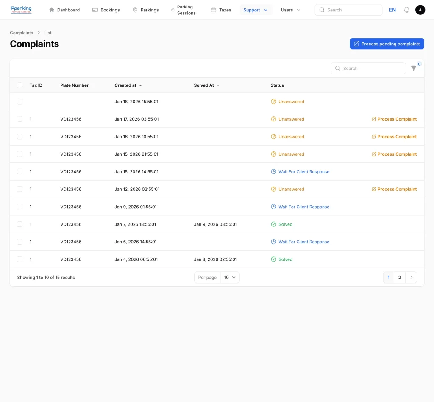The width and height of the screenshot is (434, 402).
Task: Select checkbox for Jan 4, 2026 complaint
Action: [20, 259]
